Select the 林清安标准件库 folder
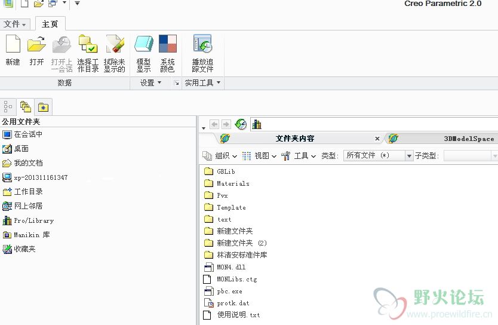The width and height of the screenshot is (498, 325). click(235, 255)
